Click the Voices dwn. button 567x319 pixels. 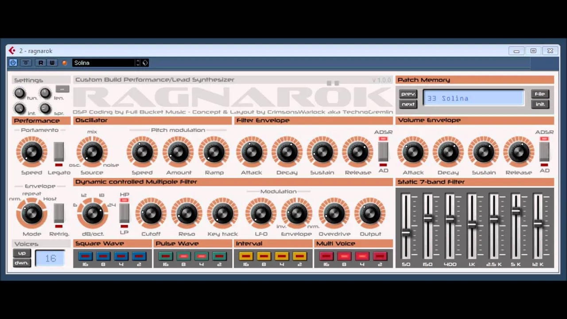coord(22,263)
